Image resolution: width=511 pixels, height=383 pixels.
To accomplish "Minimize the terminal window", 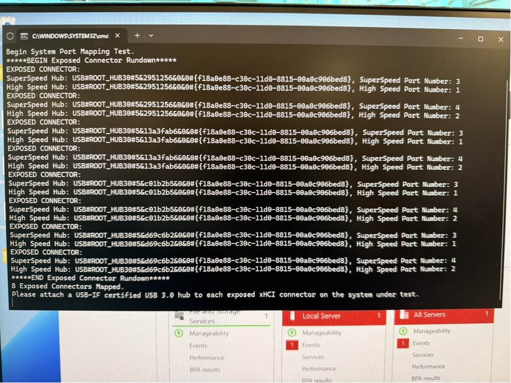I will [x=461, y=38].
